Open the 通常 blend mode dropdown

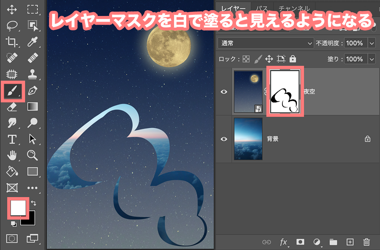pos(266,43)
